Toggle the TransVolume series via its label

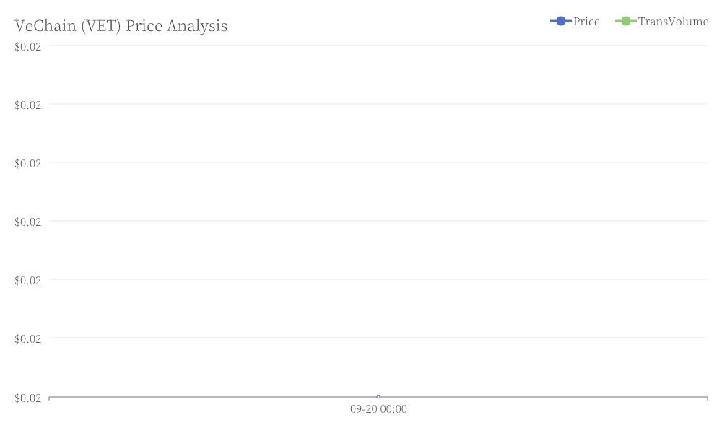click(673, 22)
